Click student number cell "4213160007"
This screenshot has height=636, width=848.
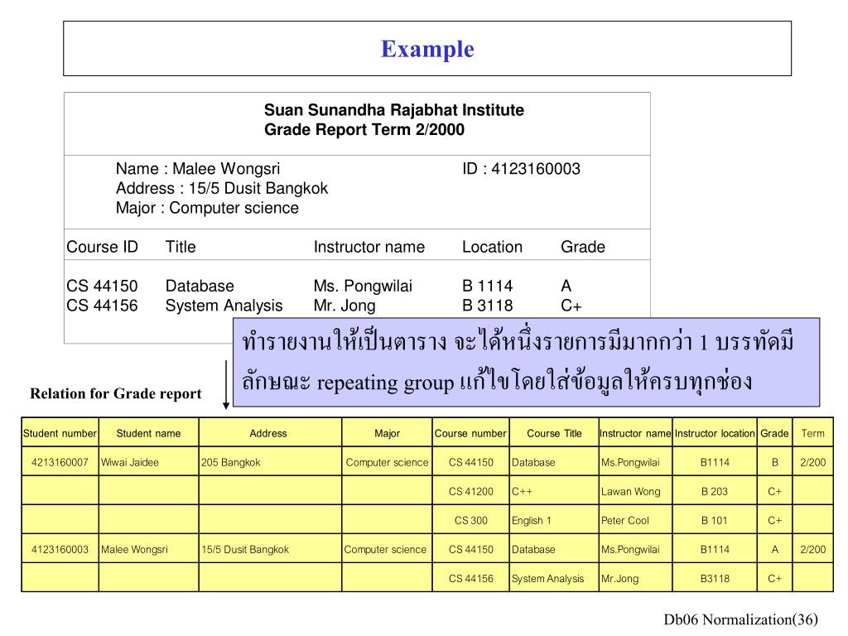[60, 462]
